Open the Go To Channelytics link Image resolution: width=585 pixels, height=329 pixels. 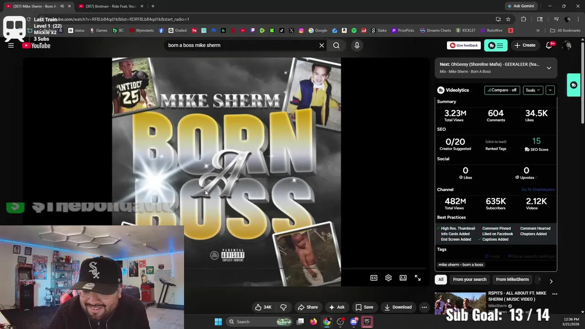pos(538,190)
